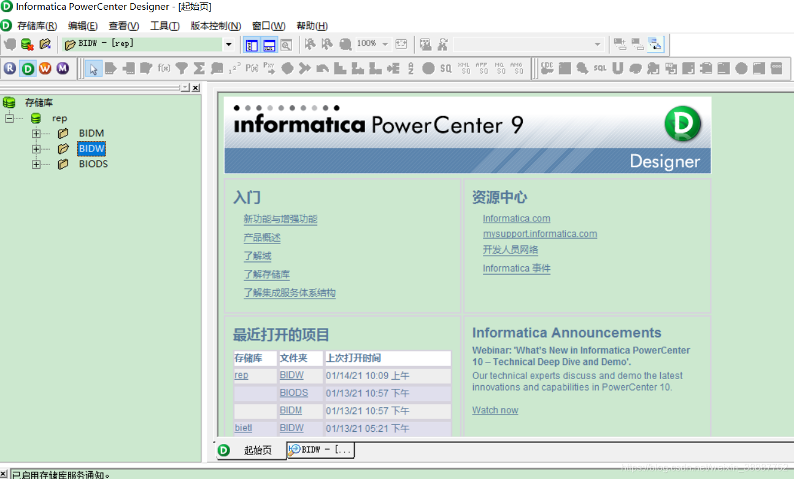The width and height of the screenshot is (794, 479).
Task: Pick the Filter funnel transformation icon
Action: tap(182, 68)
